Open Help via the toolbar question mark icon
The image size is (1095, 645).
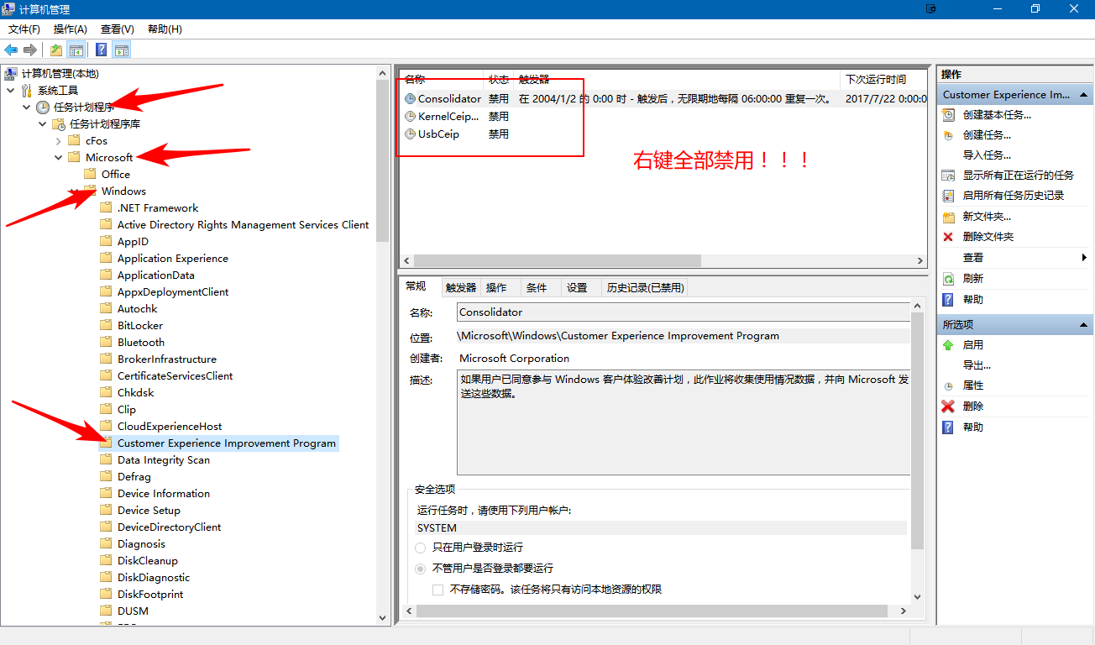tap(101, 49)
